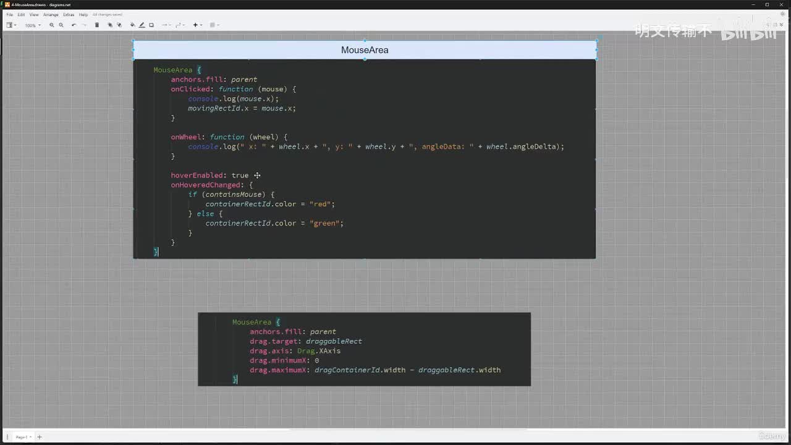Add a new page with plus button
The height and width of the screenshot is (445, 791).
[x=40, y=437]
